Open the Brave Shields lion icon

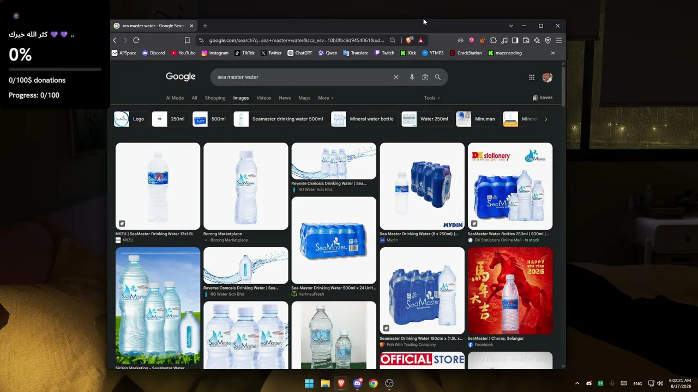tap(409, 40)
